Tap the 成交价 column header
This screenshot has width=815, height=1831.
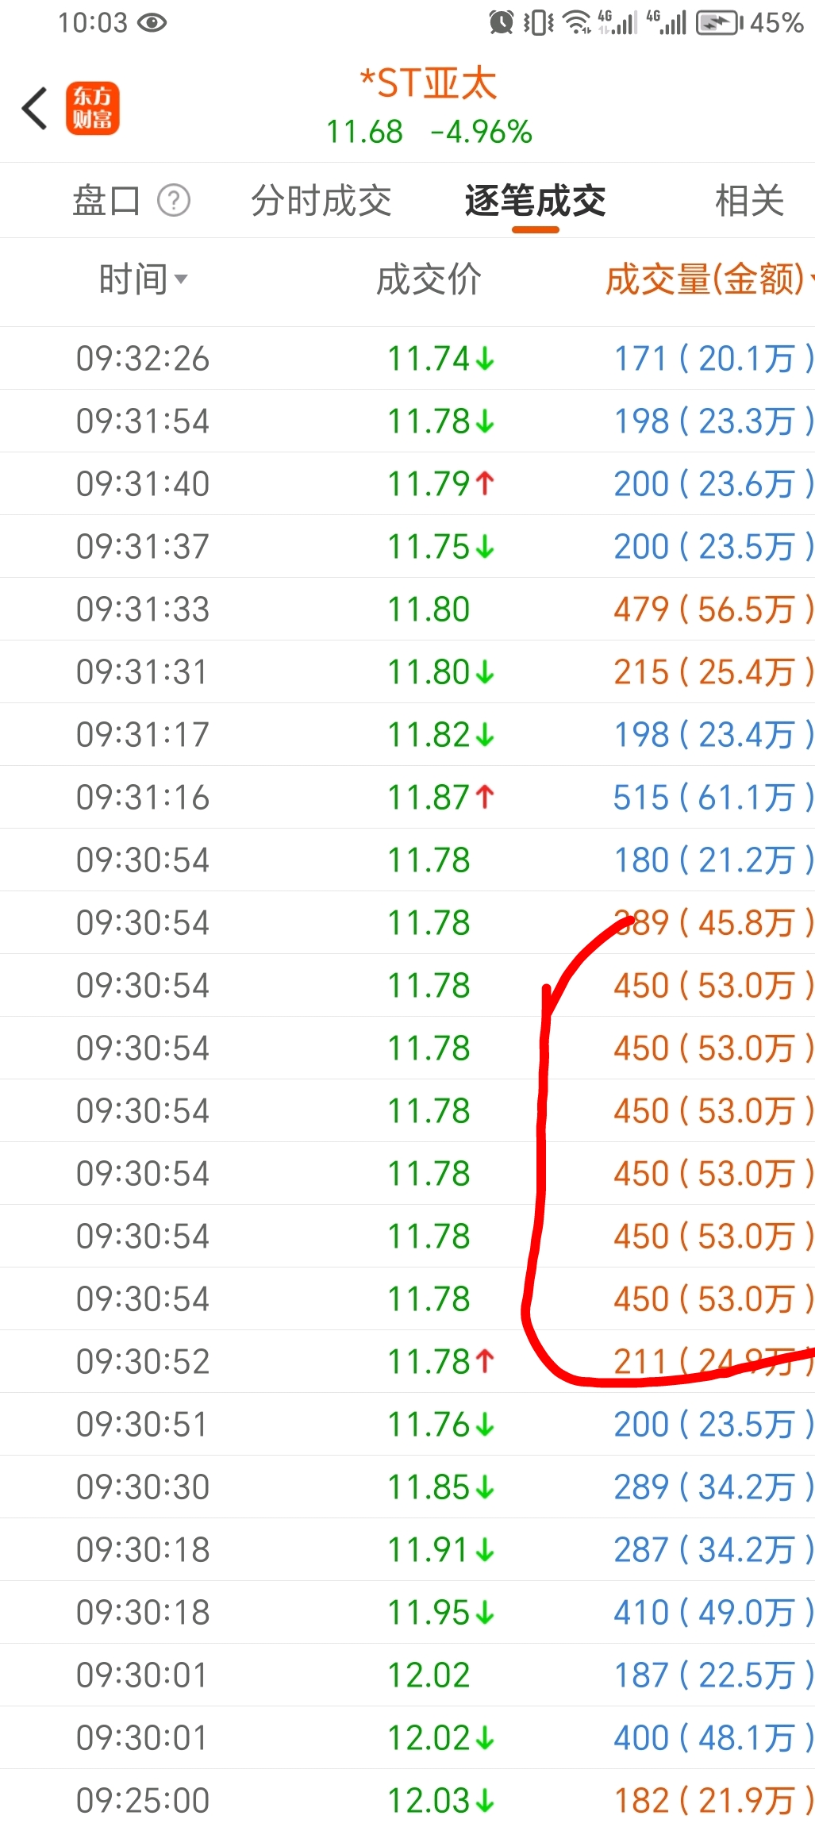pos(429,279)
